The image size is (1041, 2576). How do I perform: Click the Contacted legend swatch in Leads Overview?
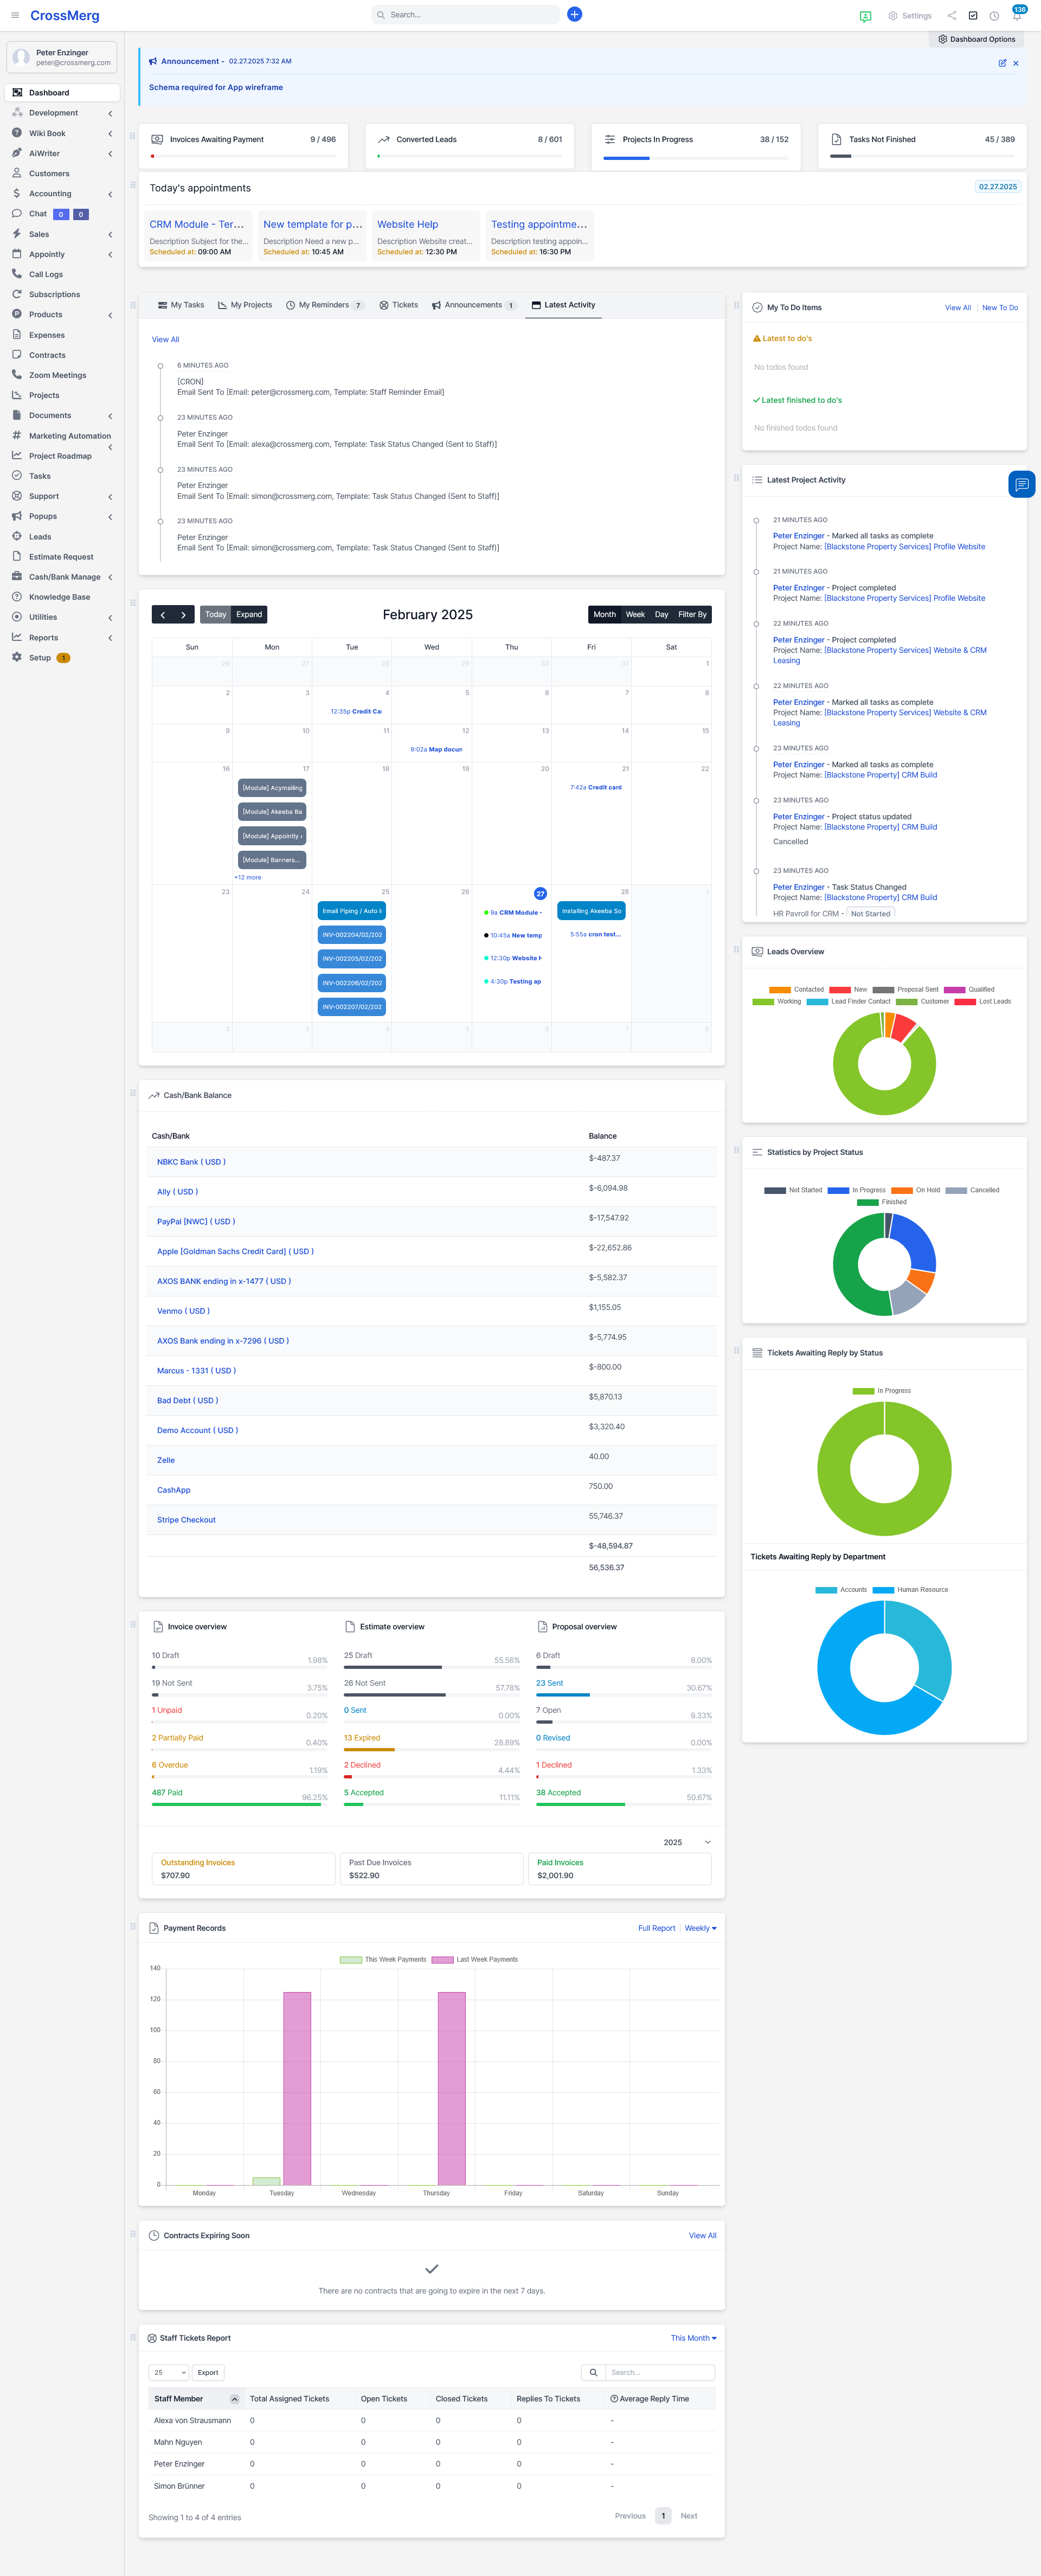pos(780,989)
